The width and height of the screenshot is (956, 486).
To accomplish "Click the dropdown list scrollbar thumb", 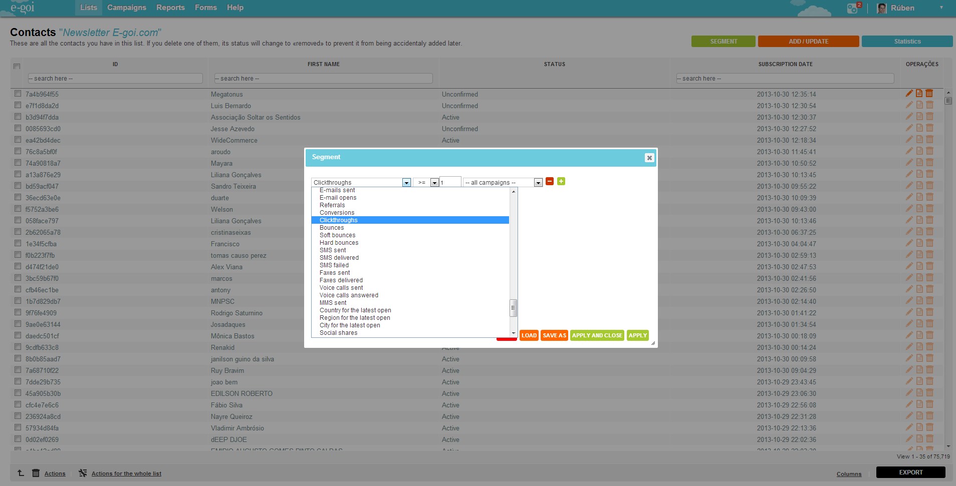I will click(x=513, y=308).
